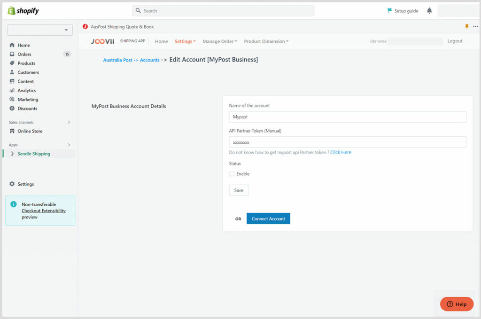This screenshot has width=481, height=319.
Task: Go to Home in app navbar
Action: (162, 41)
